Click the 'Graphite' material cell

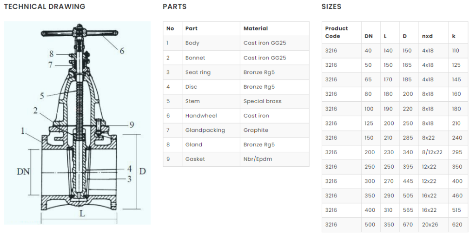point(256,130)
